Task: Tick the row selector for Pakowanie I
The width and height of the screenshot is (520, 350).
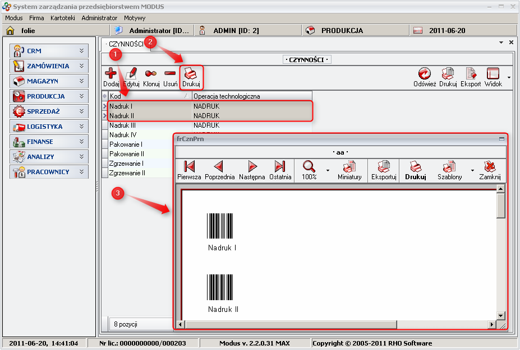Action: [105, 144]
